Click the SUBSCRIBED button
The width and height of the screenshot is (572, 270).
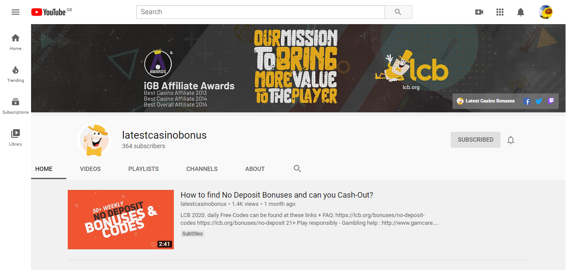(475, 140)
